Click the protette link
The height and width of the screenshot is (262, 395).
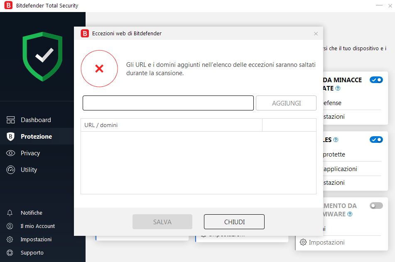[x=334, y=154]
